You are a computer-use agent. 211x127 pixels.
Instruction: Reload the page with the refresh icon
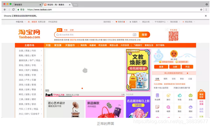coord(13,10)
